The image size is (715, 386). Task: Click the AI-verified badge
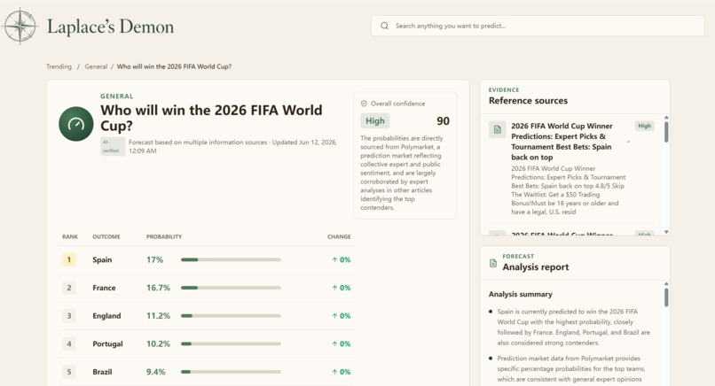113,147
